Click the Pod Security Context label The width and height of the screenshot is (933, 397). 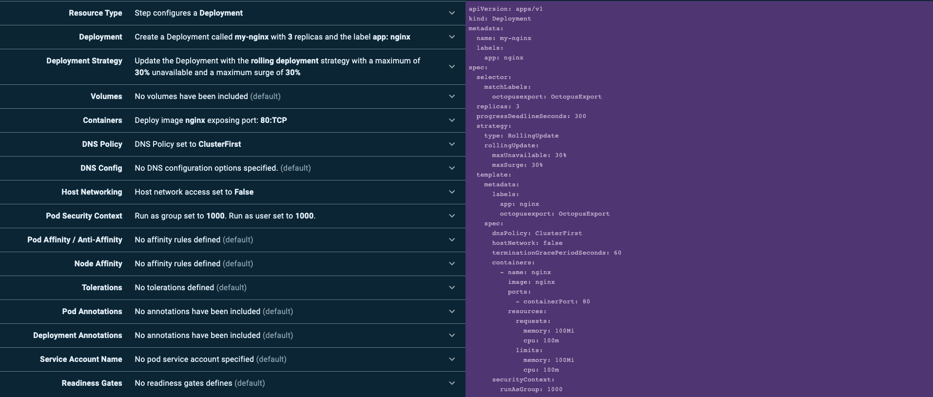84,216
